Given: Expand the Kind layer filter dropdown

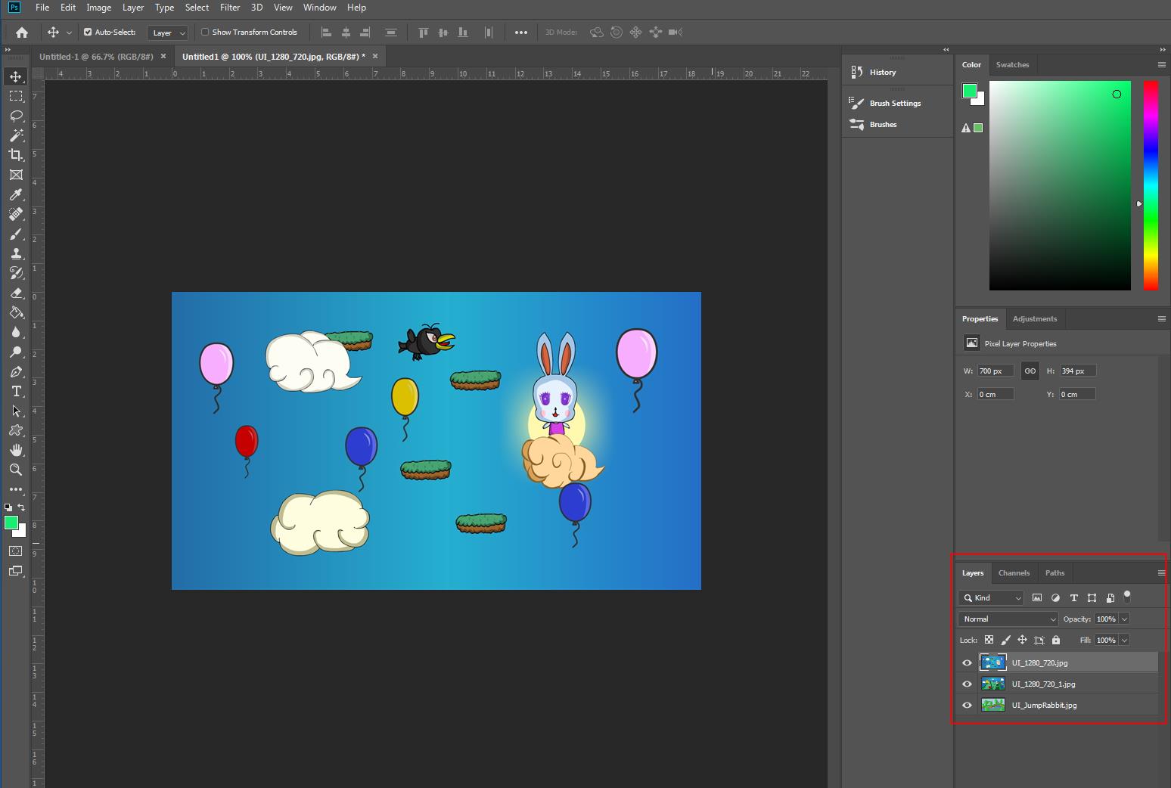Looking at the screenshot, I should tap(991, 597).
